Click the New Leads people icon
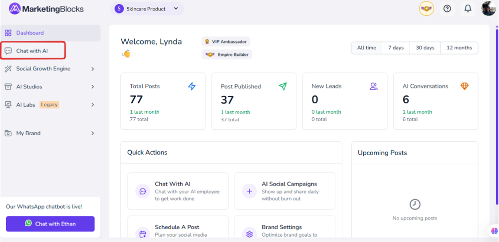 point(374,86)
